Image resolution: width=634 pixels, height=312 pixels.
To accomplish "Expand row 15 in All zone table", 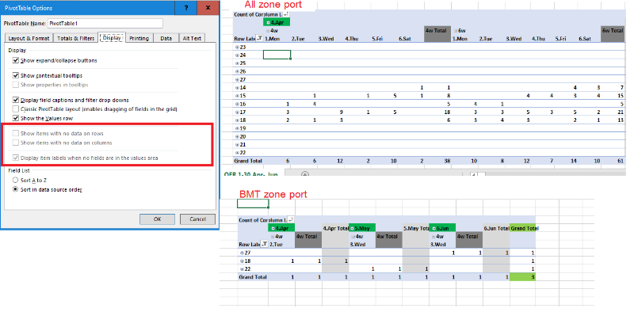I will [237, 95].
